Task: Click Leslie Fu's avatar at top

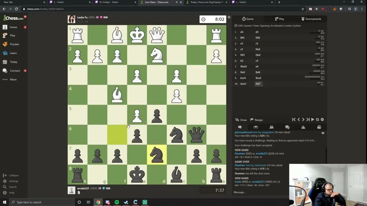Action: (71, 19)
